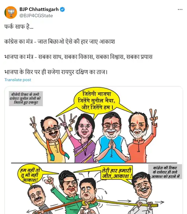Open the BJP Chhattisgarh display name link
This screenshot has width=187, height=214.
(x=39, y=9)
